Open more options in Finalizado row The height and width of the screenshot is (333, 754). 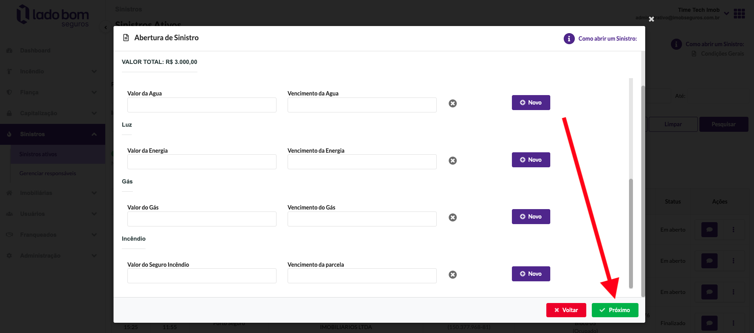pyautogui.click(x=733, y=323)
